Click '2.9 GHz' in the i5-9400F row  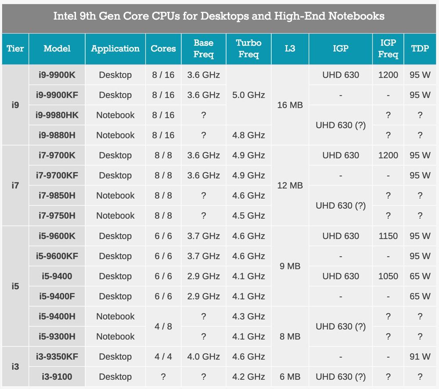(x=204, y=296)
